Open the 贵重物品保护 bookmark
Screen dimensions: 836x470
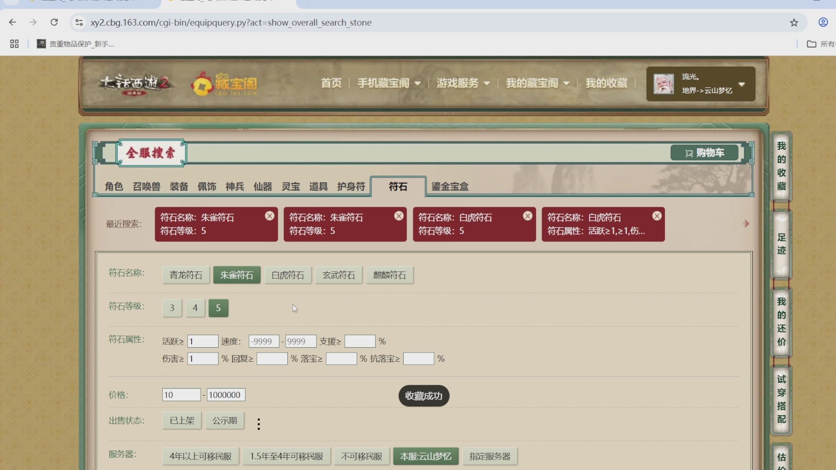(76, 44)
